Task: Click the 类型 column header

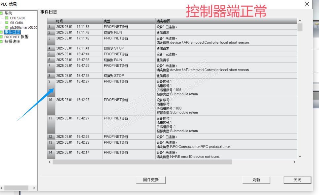Action: 129,21
